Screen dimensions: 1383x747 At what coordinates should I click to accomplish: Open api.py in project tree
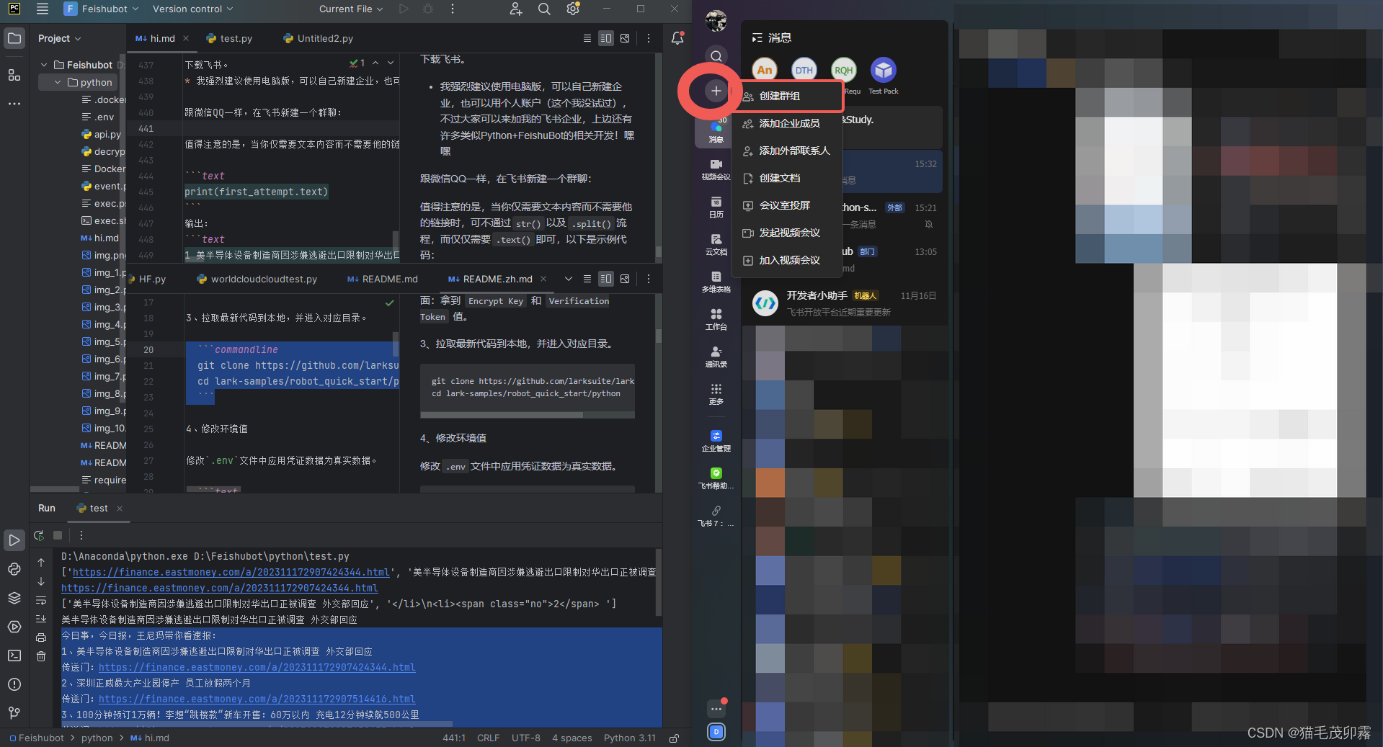point(101,134)
